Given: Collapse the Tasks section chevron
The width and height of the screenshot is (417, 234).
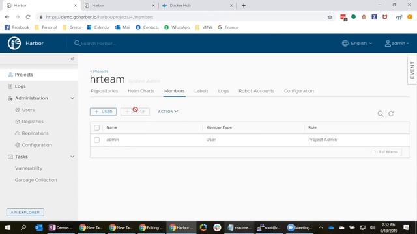Looking at the screenshot, I should pyautogui.click(x=72, y=157).
